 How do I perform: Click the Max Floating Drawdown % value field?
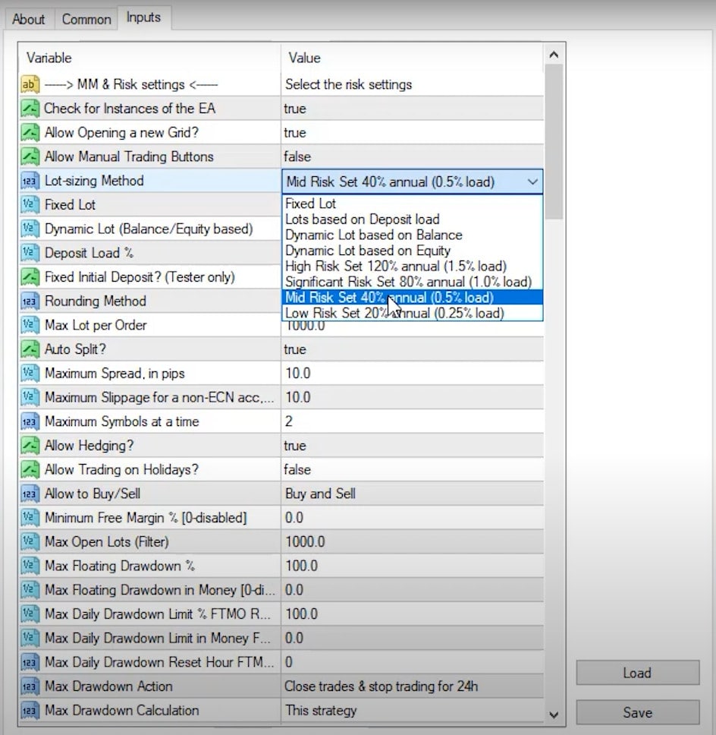pyautogui.click(x=411, y=566)
